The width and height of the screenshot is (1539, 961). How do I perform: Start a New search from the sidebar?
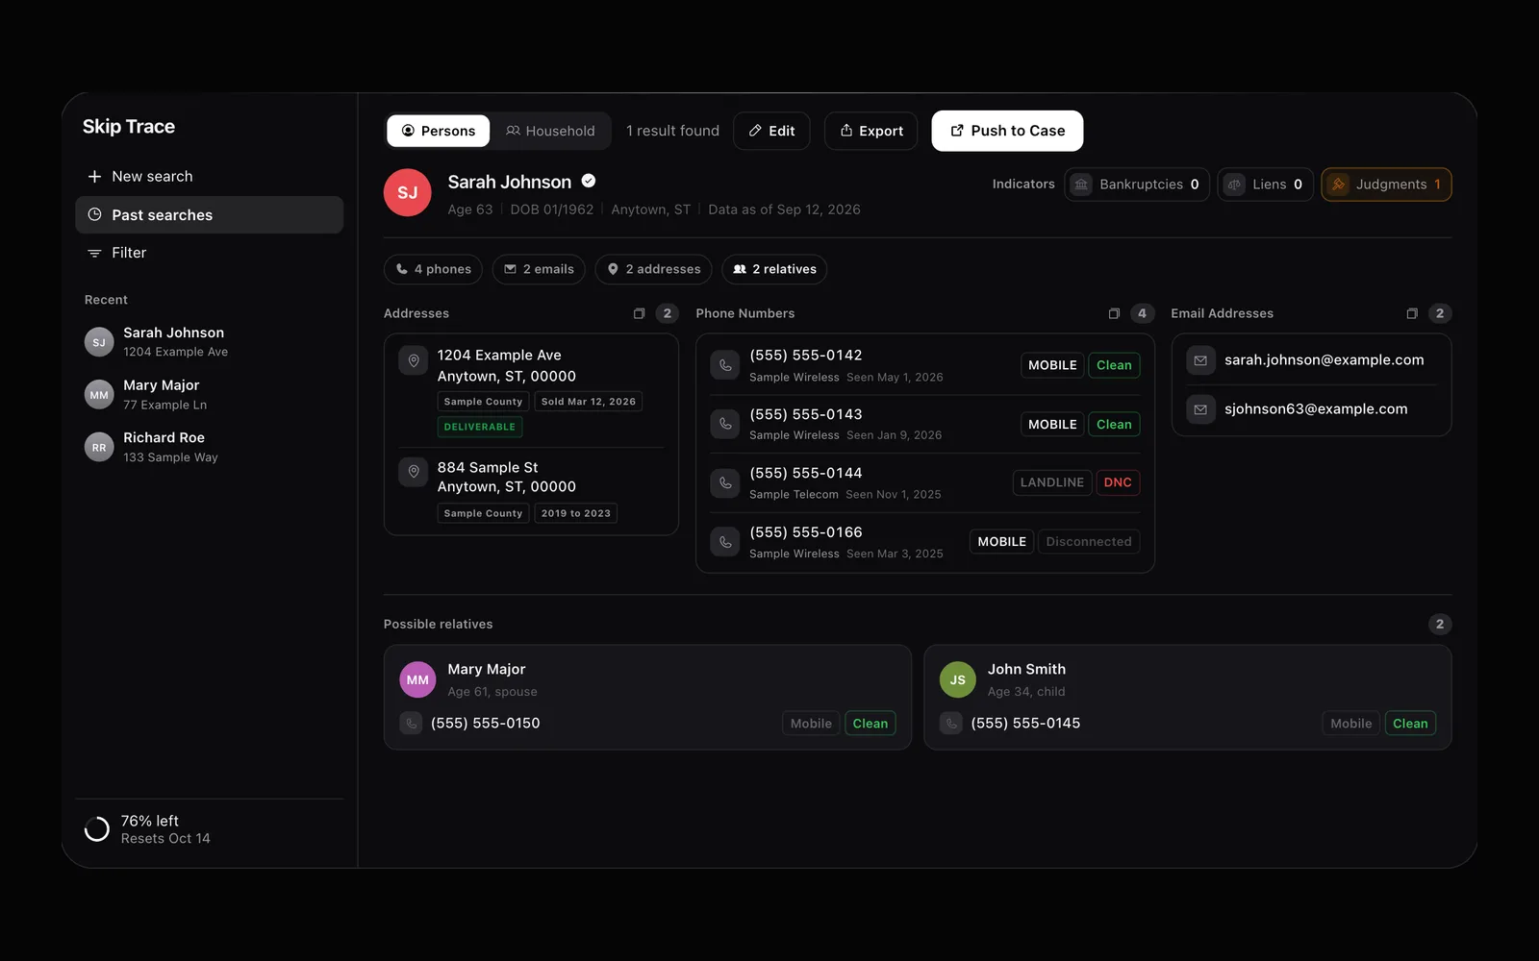(x=210, y=177)
